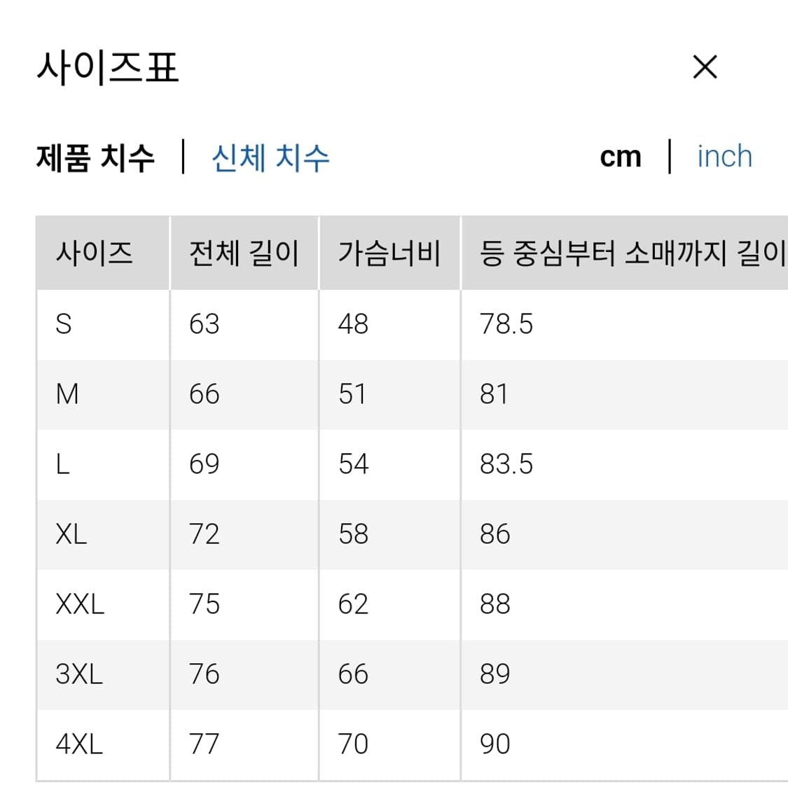Viewport: 788px width, 801px height.
Task: Click the sleeve length value 78.5 for size S
Action: pyautogui.click(x=506, y=323)
